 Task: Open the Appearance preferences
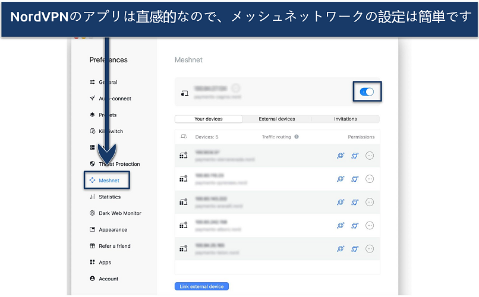coord(113,229)
